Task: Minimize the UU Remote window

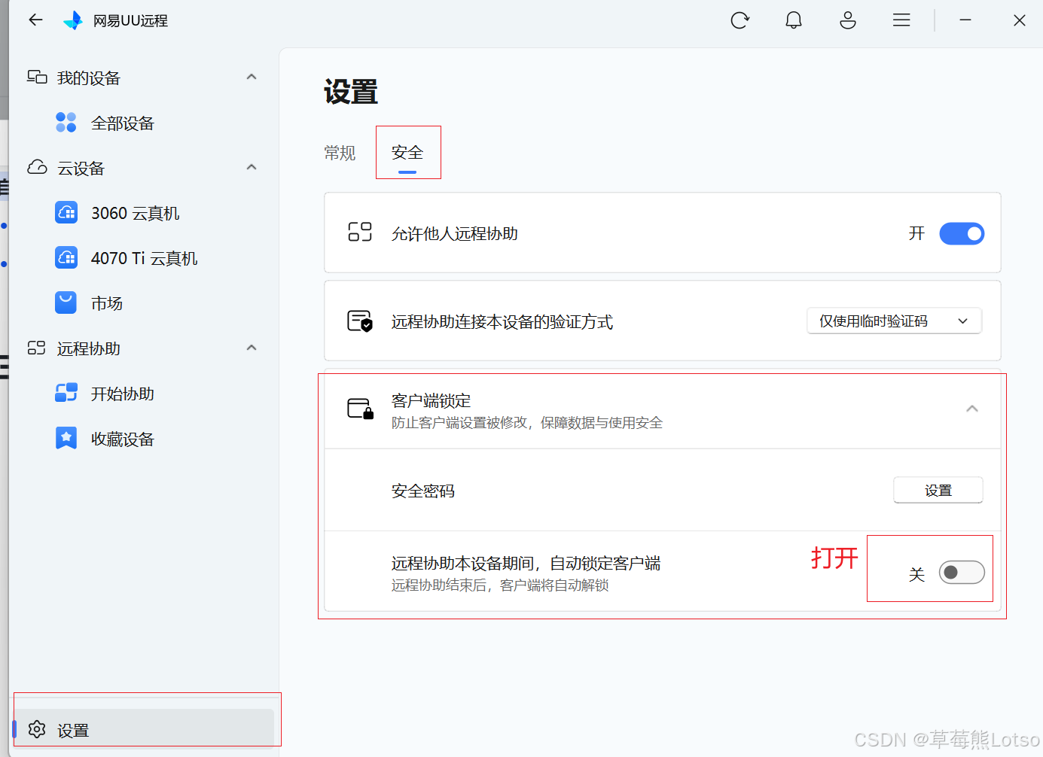Action: [x=965, y=20]
